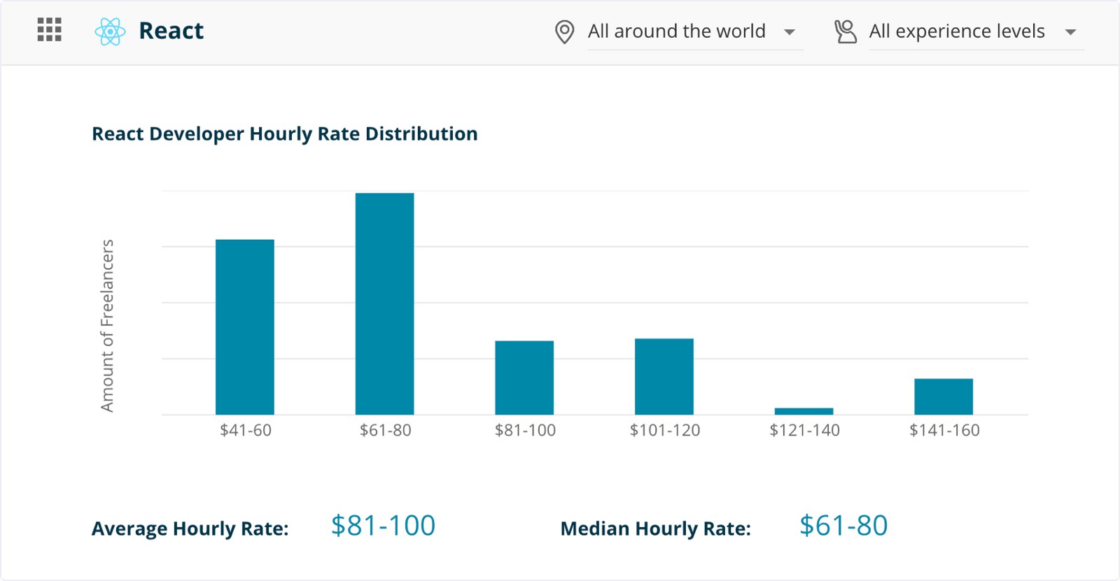The height and width of the screenshot is (581, 1120).
Task: Select the $101-120 bar in chart
Action: click(664, 377)
